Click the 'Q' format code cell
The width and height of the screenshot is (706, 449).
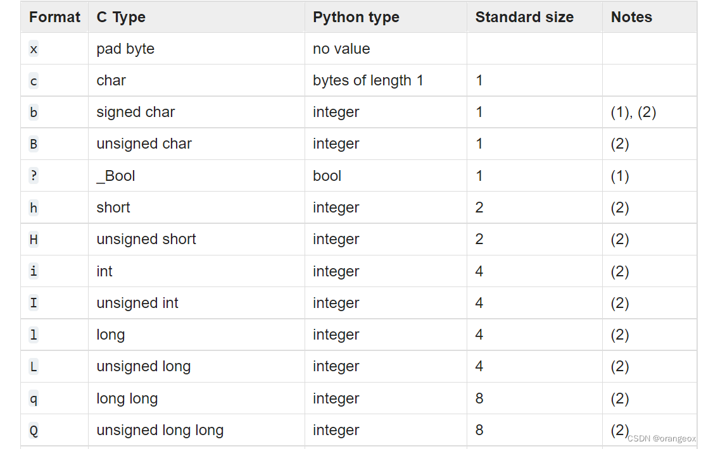click(34, 430)
